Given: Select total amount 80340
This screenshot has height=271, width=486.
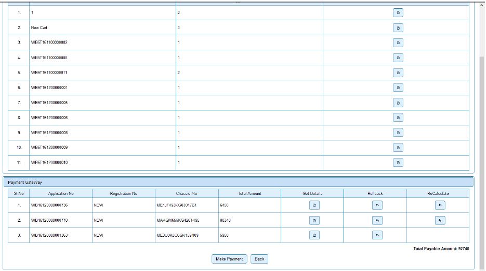Looking at the screenshot, I should (226, 220).
